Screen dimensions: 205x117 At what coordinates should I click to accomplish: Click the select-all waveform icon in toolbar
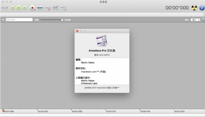pyautogui.click(x=5, y=8)
